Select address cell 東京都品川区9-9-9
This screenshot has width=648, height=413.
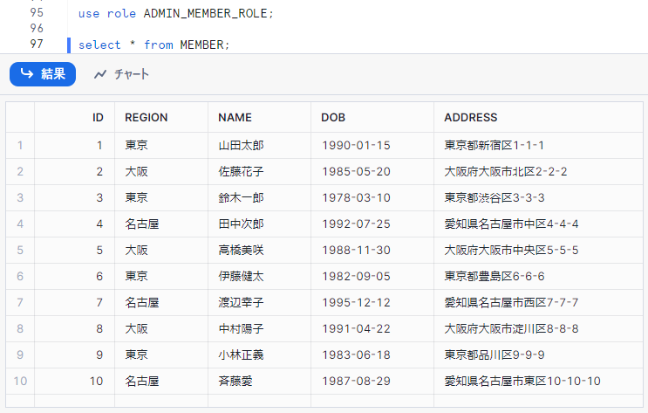538,354
